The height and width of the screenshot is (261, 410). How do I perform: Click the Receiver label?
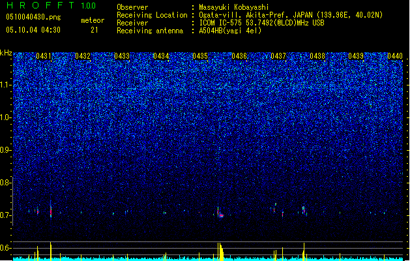pyautogui.click(x=132, y=23)
